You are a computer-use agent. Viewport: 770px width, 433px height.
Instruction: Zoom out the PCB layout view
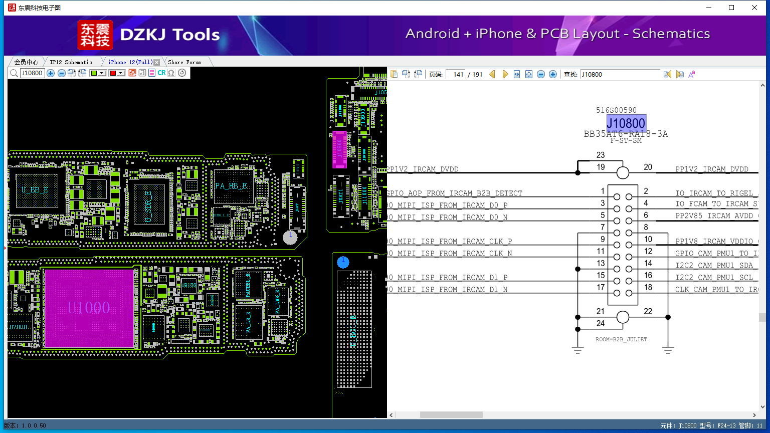62,73
